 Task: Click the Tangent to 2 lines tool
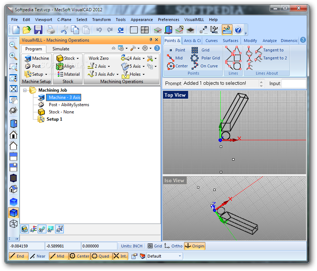(271, 58)
